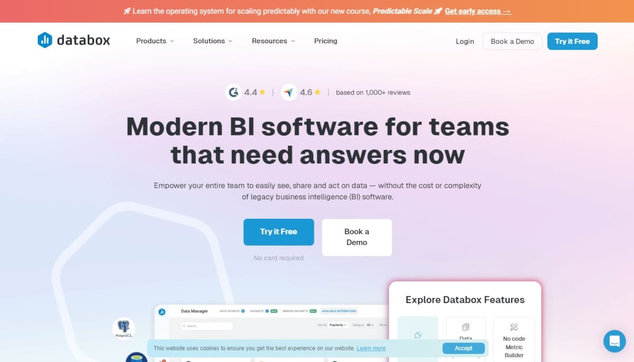
Task: Select the PostgreSQL integration icon
Action: 124,328
